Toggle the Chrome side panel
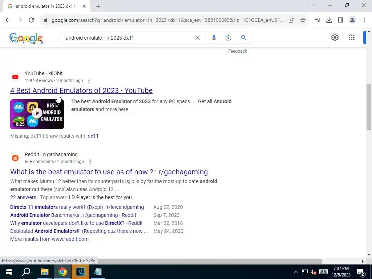 coord(341,20)
